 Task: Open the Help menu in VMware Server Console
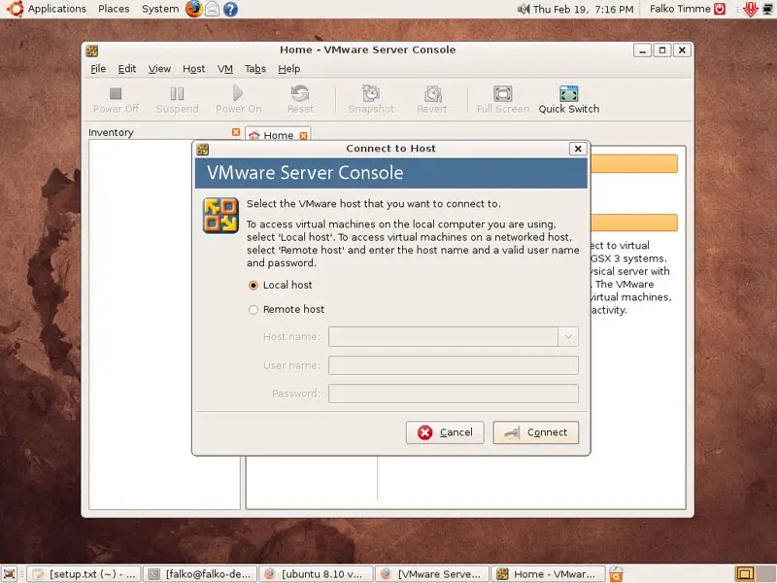point(288,69)
